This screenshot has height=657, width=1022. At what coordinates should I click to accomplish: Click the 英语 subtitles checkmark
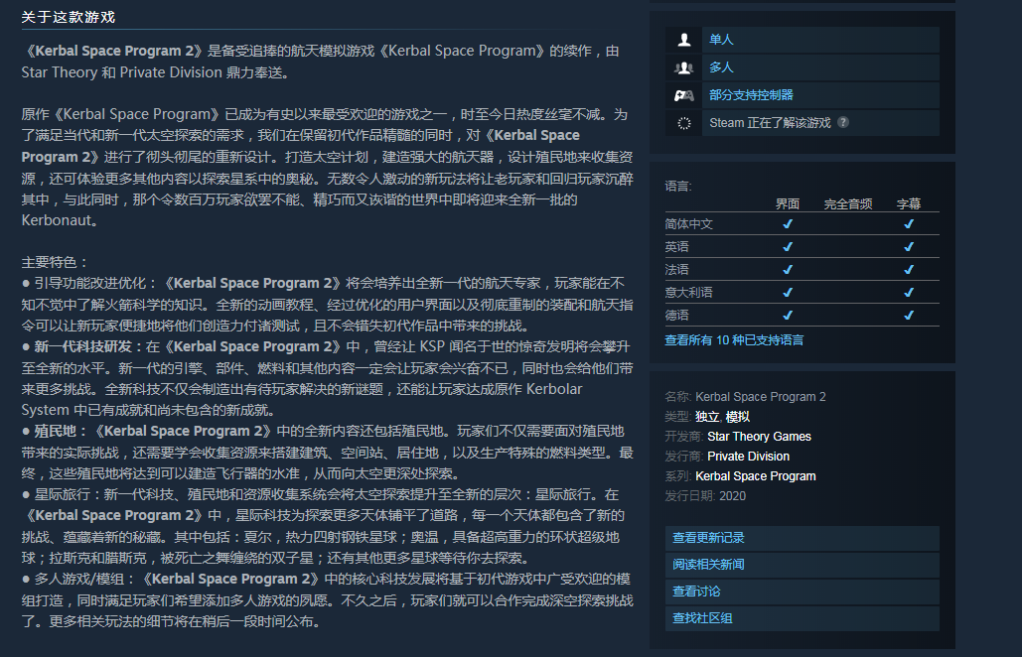point(909,247)
